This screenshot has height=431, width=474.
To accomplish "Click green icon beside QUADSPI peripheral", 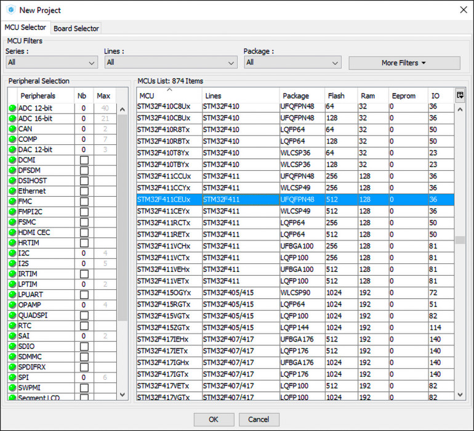I will [12, 315].
